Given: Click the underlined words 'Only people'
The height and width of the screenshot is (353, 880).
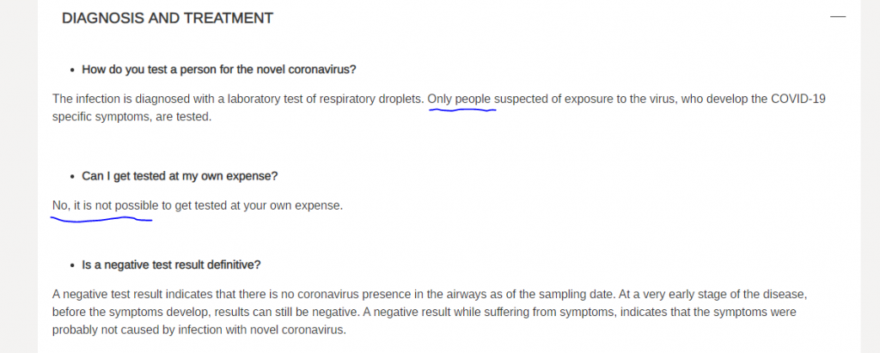Looking at the screenshot, I should (x=459, y=100).
